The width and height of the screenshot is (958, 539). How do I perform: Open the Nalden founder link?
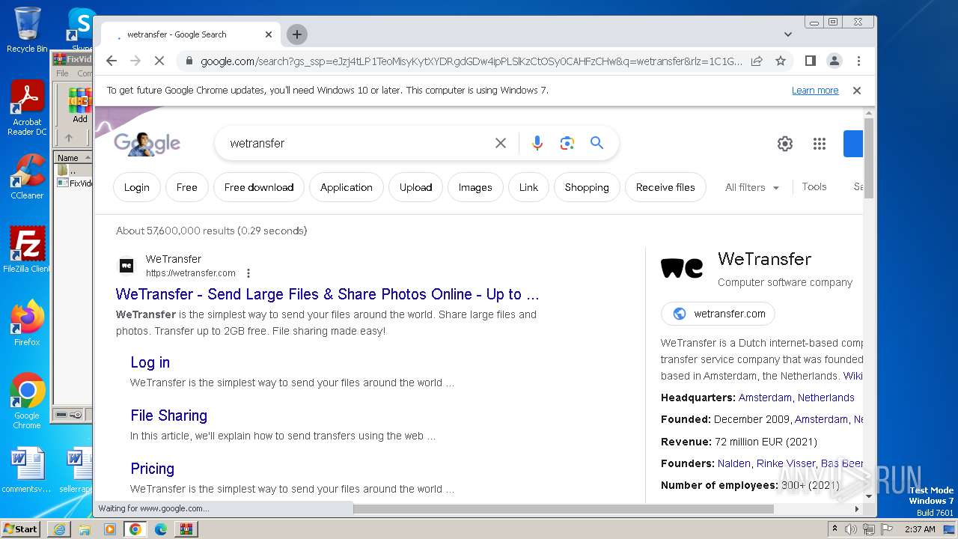pos(733,463)
